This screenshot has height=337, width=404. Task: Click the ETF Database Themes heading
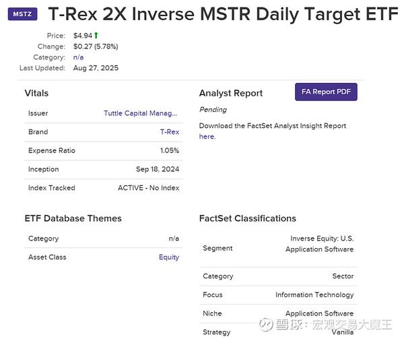(73, 218)
